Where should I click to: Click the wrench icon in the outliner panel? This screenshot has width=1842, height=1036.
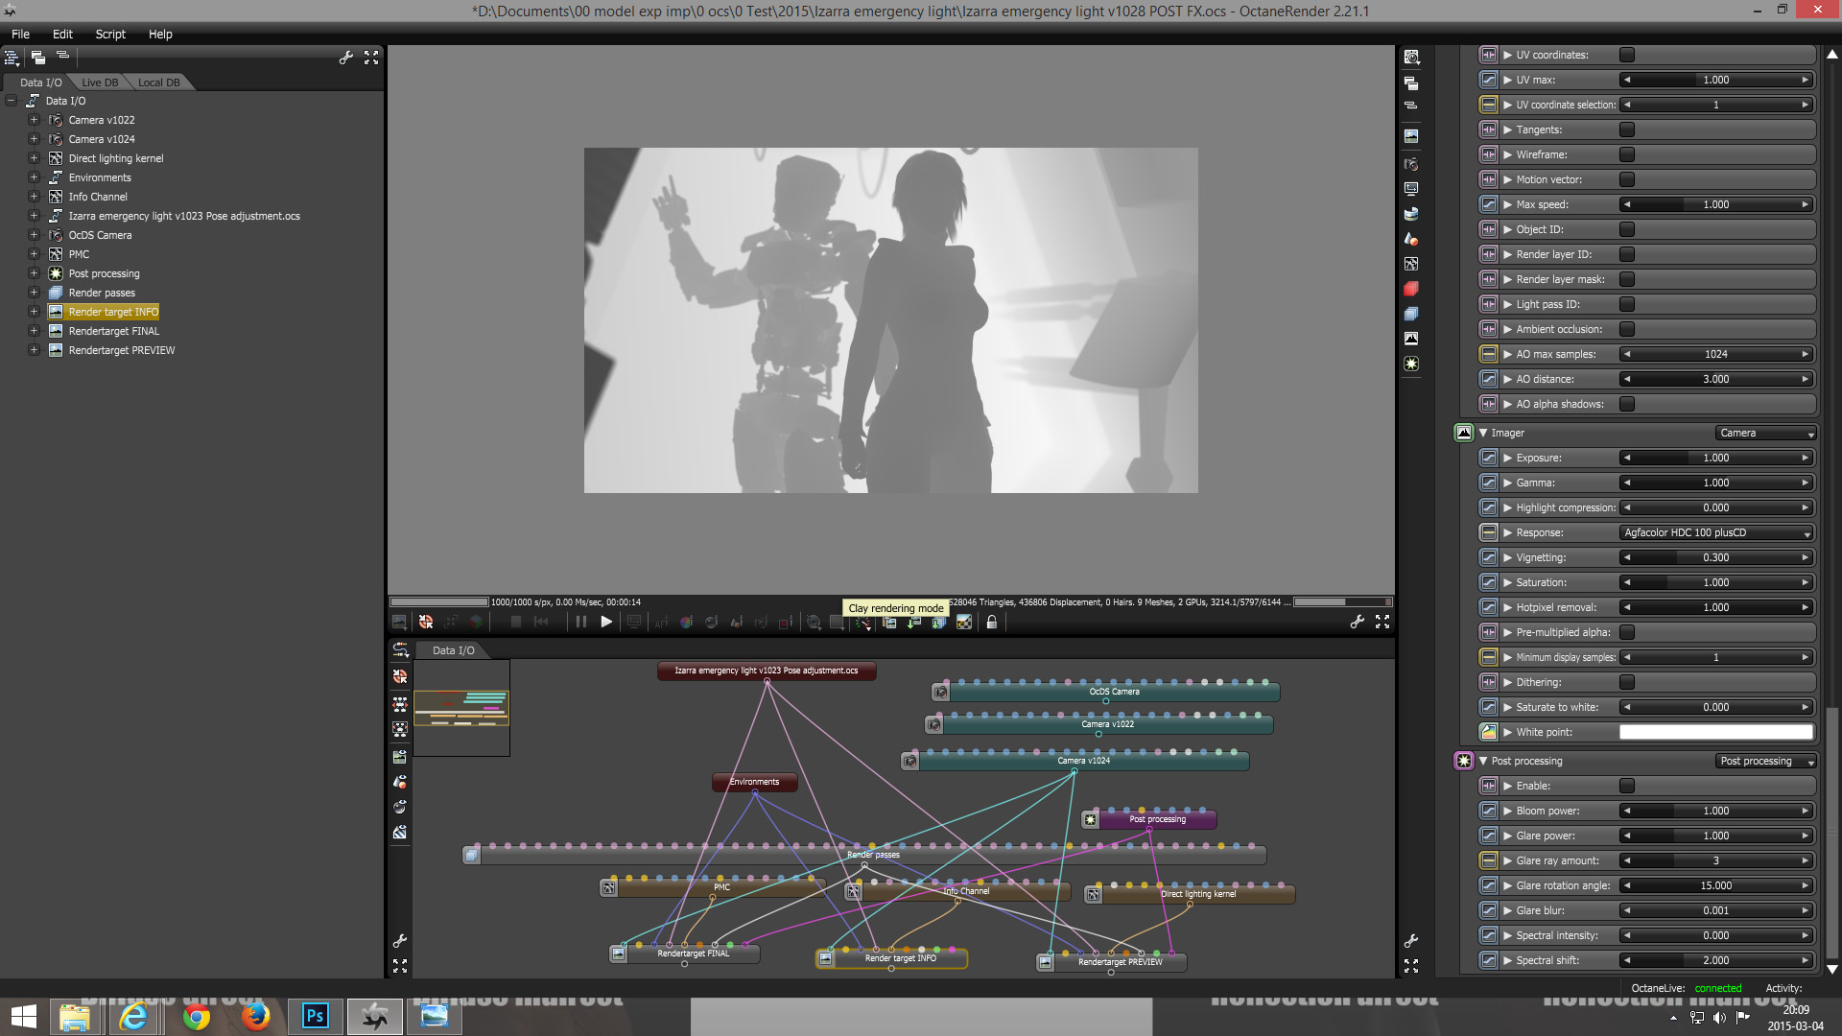click(x=346, y=58)
